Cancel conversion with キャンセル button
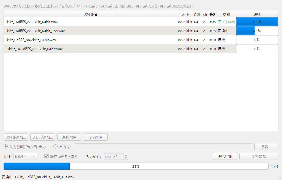This screenshot has height=180, width=282. click(x=225, y=156)
